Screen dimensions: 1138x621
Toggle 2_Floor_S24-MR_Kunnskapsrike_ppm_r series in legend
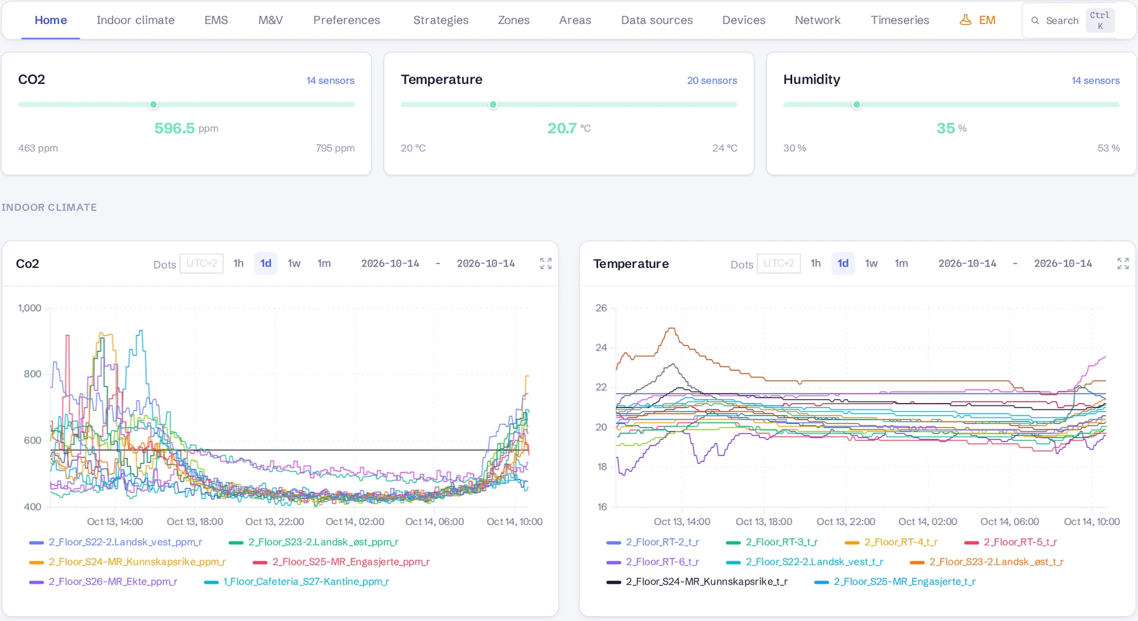127,562
